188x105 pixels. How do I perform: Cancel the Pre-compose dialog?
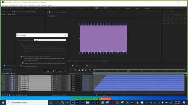point(60,71)
